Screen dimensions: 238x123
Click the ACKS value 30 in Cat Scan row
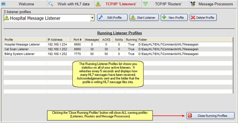[106, 49]
